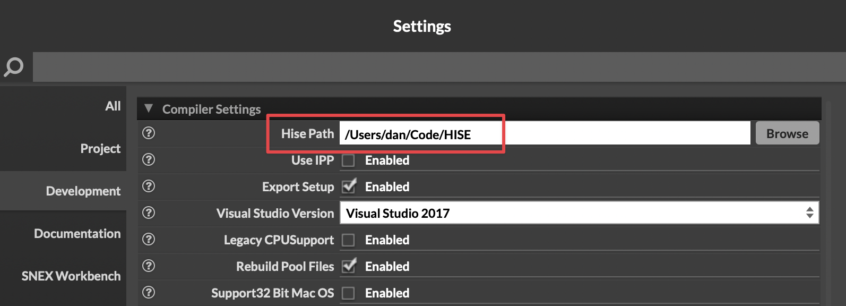Open help for Hise Path setting

149,133
